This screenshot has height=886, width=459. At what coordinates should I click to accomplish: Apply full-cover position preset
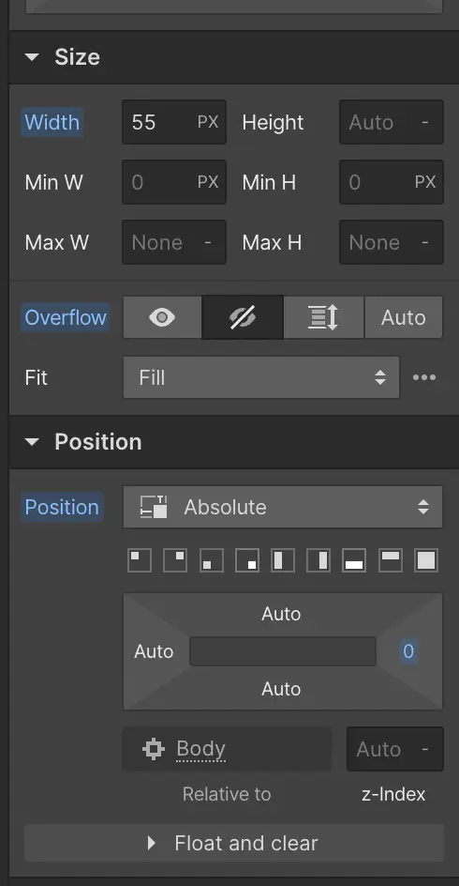(x=426, y=560)
